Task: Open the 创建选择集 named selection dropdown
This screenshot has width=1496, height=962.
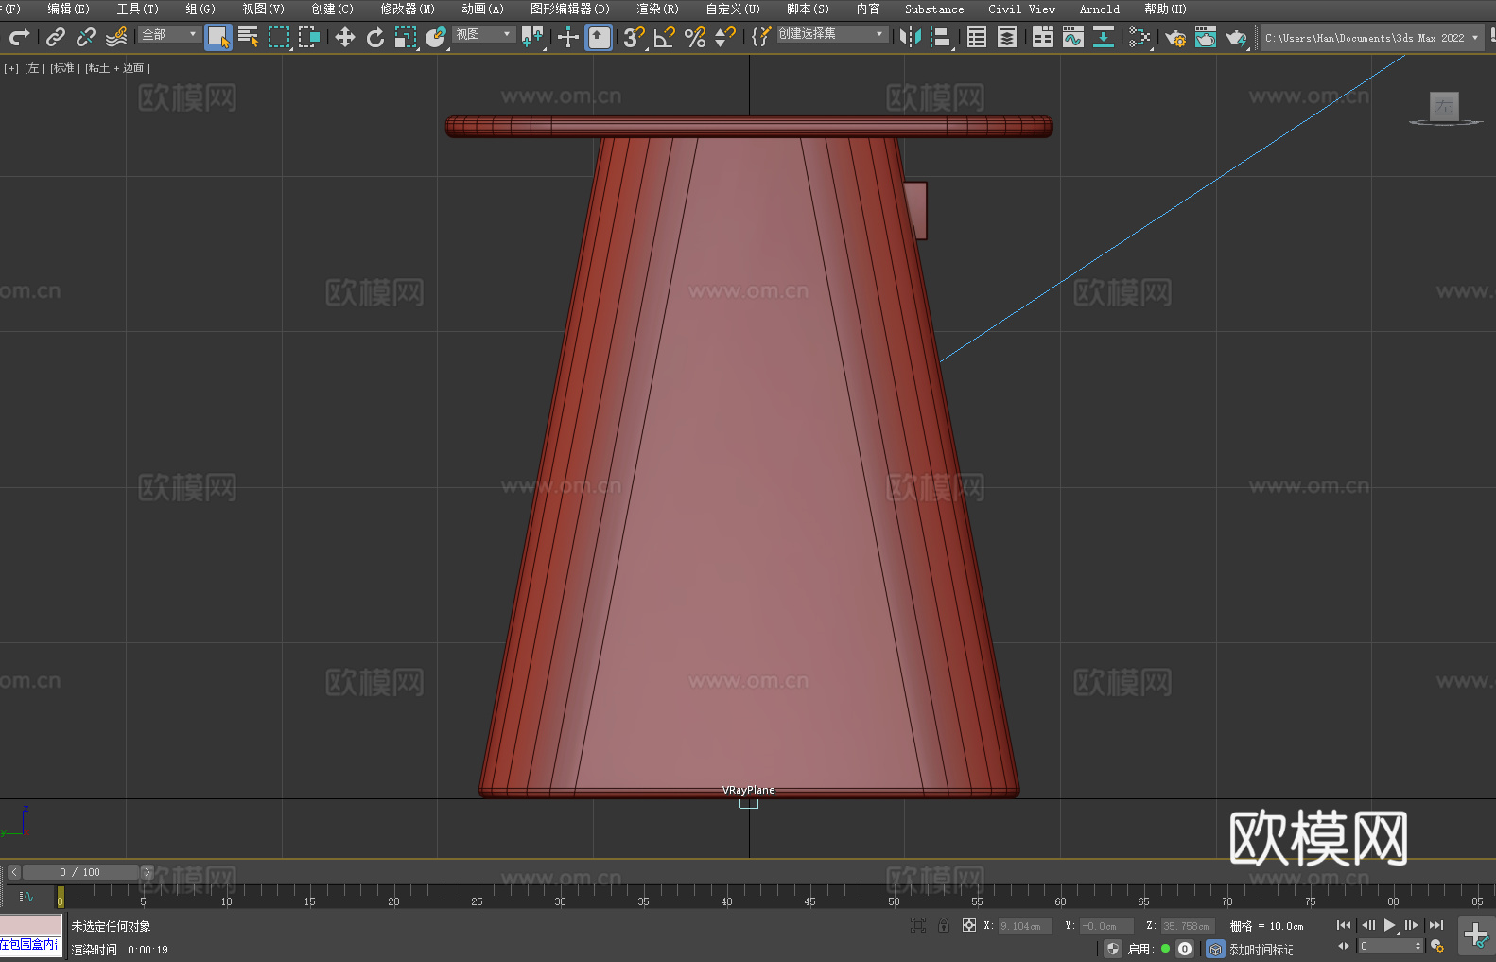Action: pyautogui.click(x=833, y=34)
